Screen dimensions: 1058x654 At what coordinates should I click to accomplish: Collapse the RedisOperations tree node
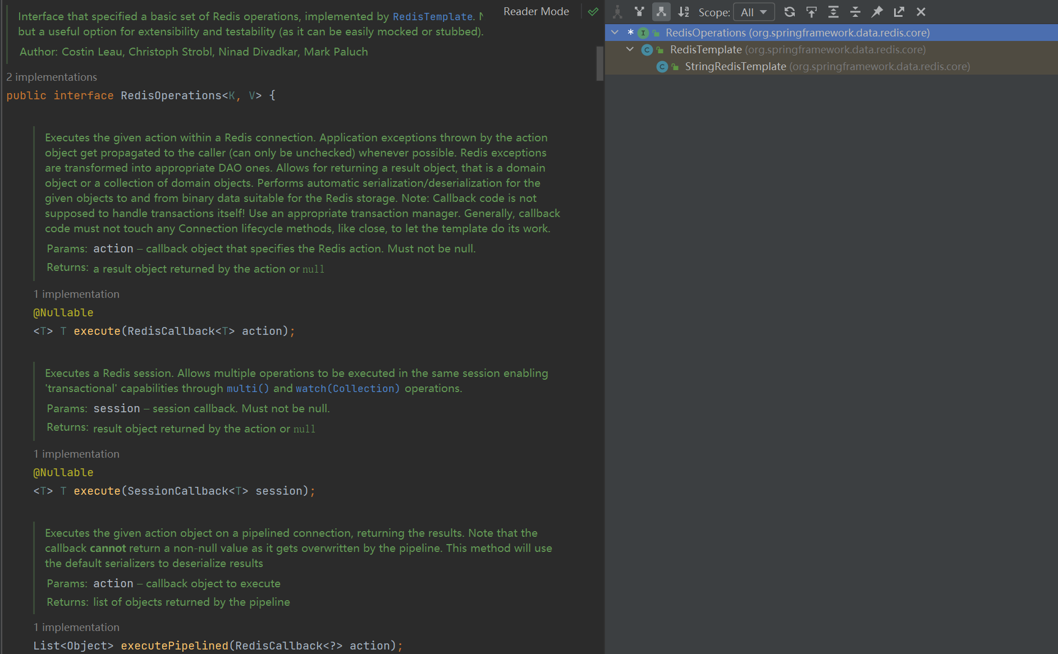point(615,33)
